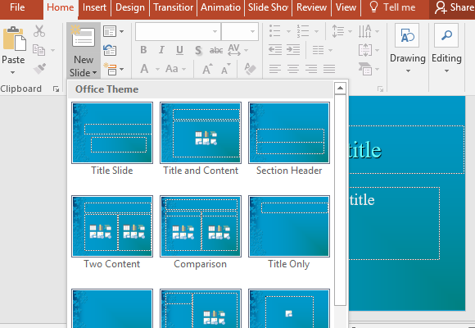475x328 pixels.
Task: Click the Text Shadow S icon
Action: (198, 50)
